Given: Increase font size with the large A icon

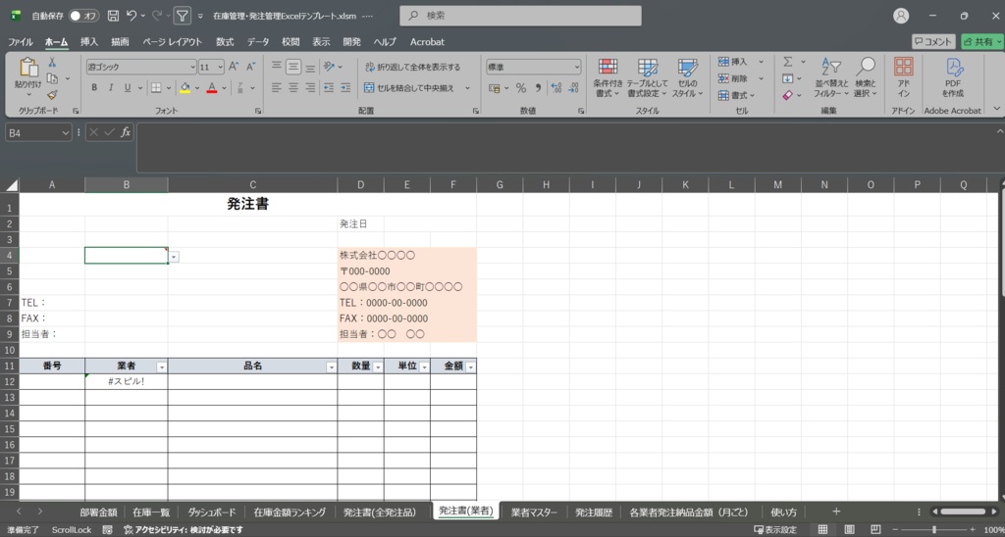Looking at the screenshot, I should (234, 67).
